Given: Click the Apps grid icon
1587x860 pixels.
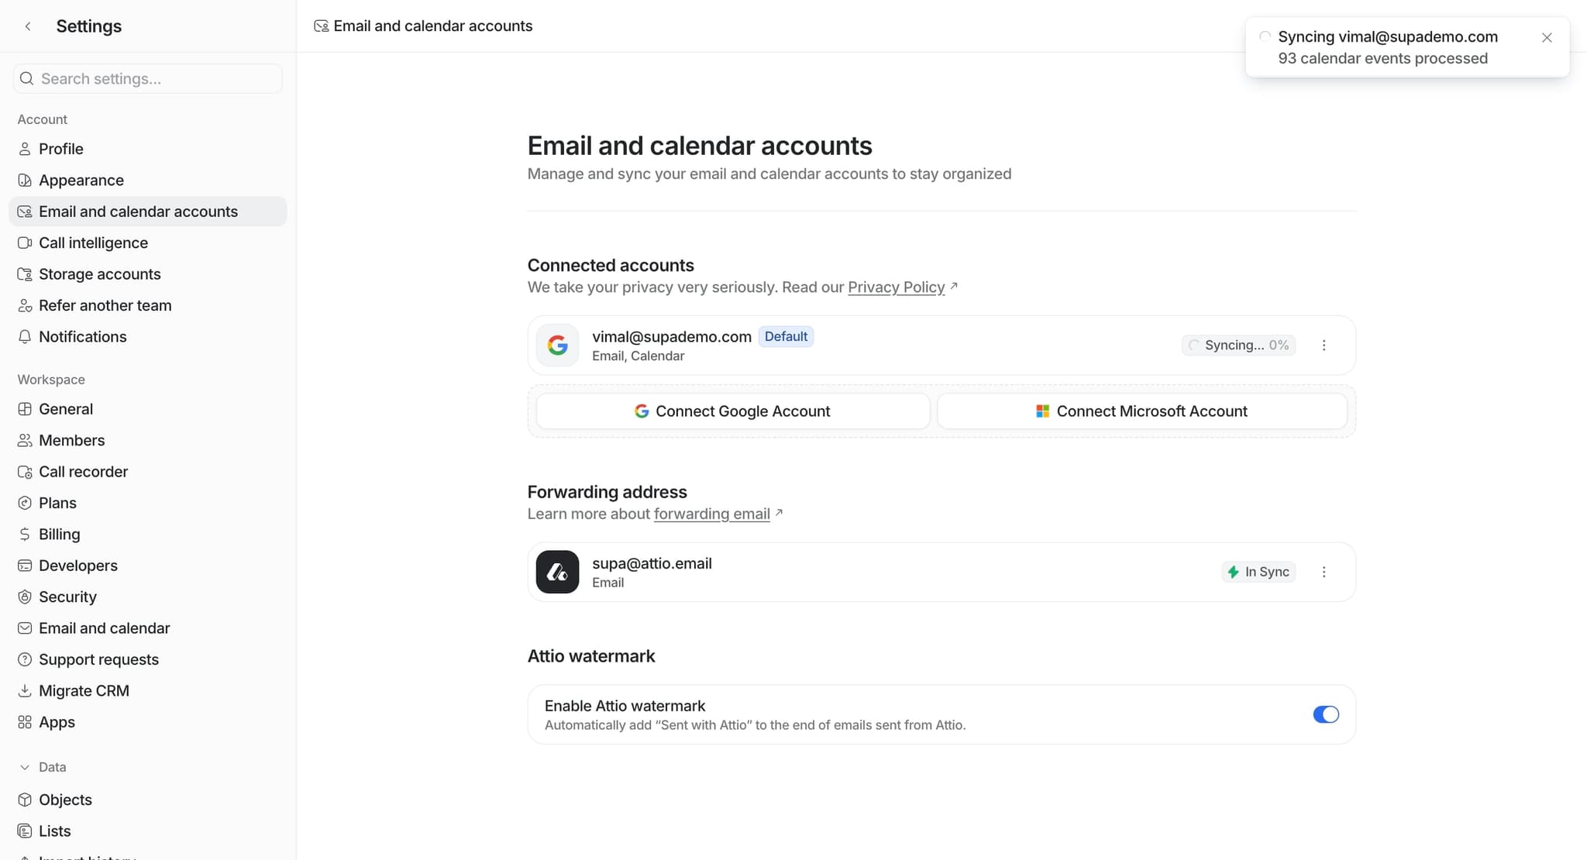Looking at the screenshot, I should [x=25, y=722].
